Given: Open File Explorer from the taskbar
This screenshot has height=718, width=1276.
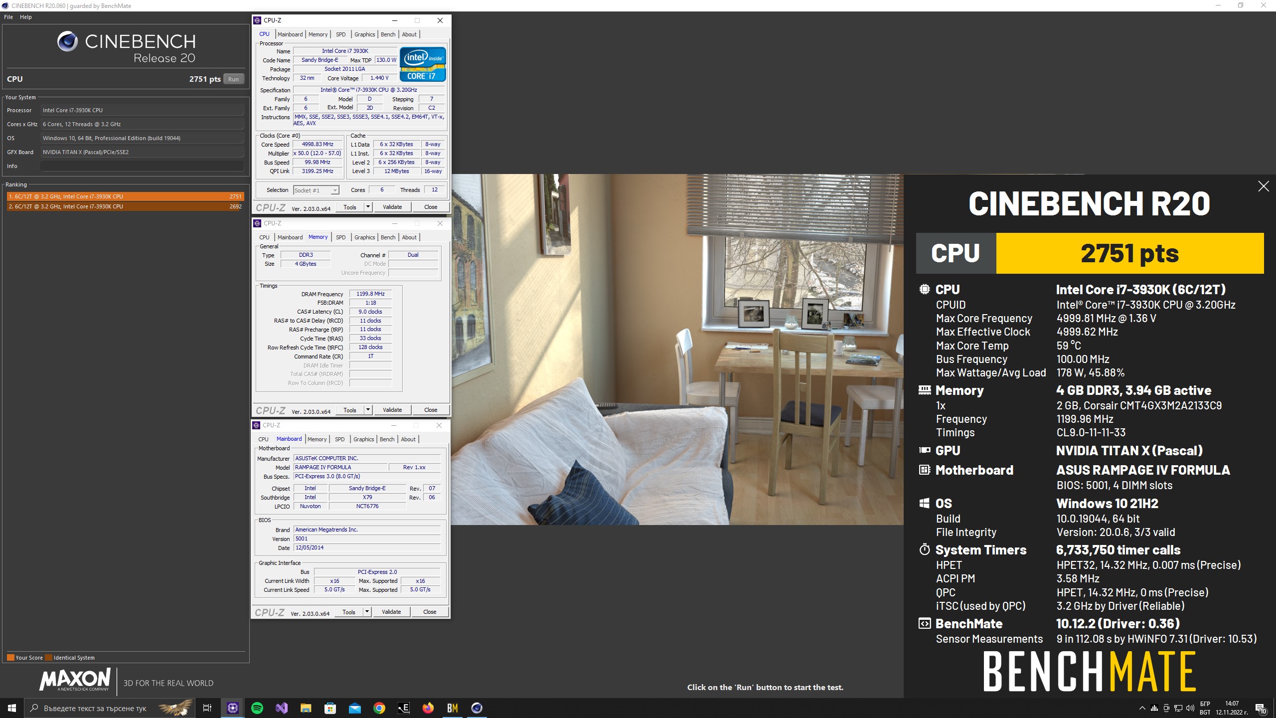Looking at the screenshot, I should coord(306,708).
